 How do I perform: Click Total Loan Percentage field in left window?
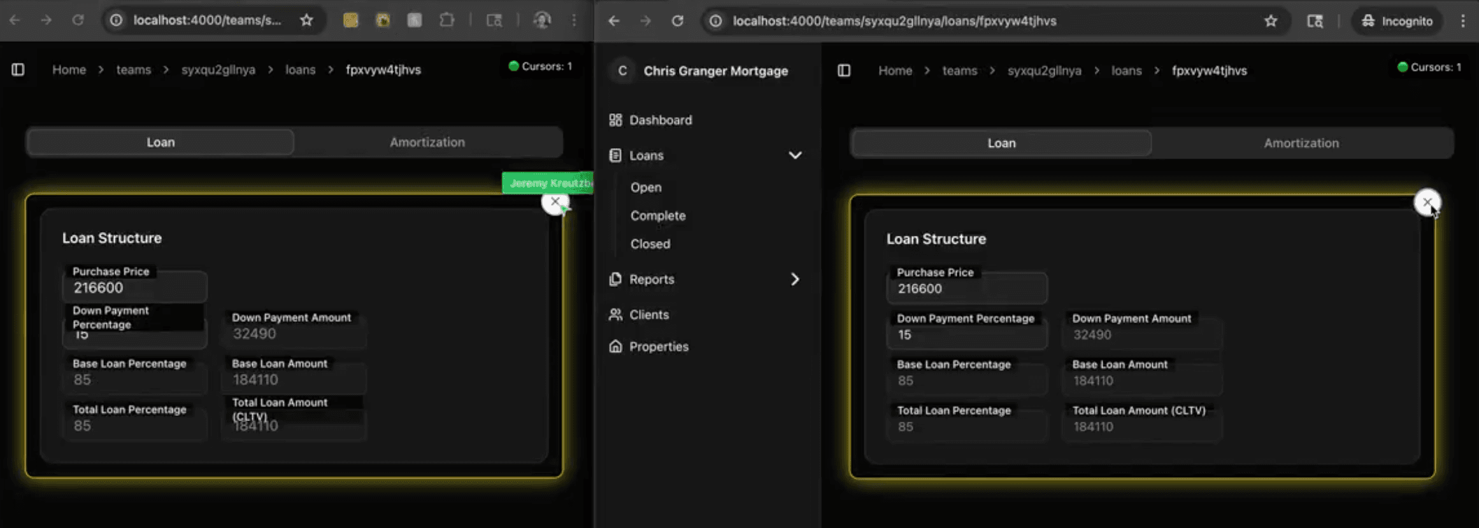[x=135, y=426]
